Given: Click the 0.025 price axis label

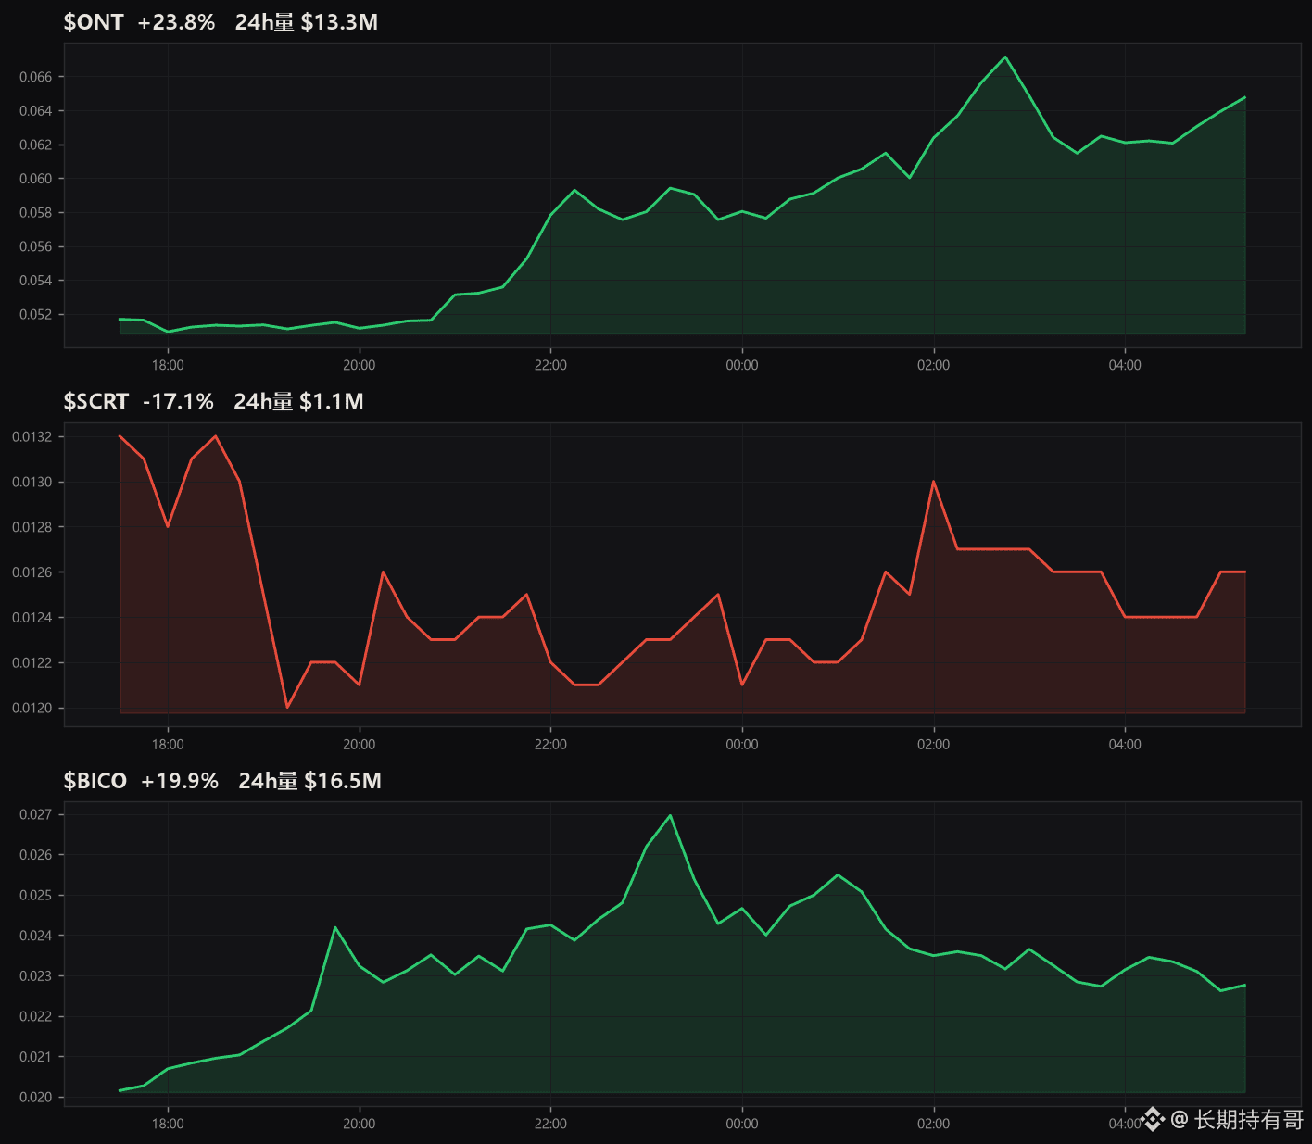Looking at the screenshot, I should coord(36,896).
